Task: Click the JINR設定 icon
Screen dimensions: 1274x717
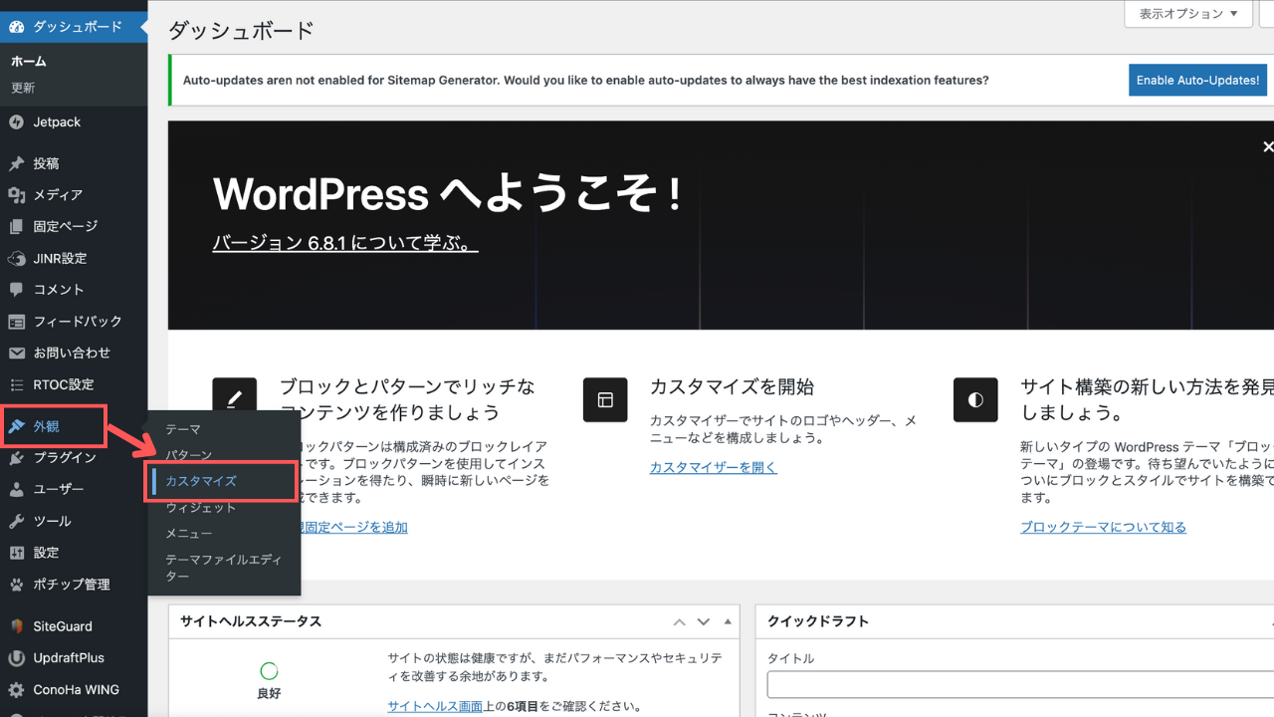Action: tap(16, 259)
